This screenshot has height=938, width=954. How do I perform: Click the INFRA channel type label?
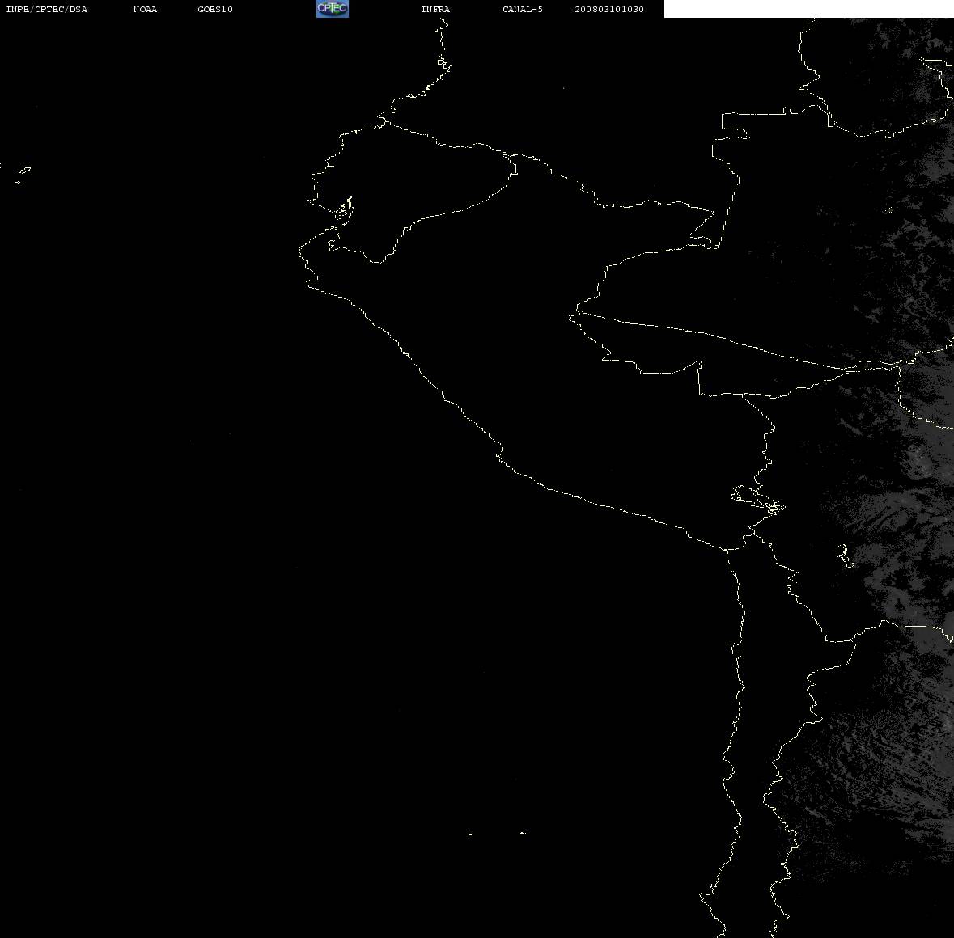[435, 9]
